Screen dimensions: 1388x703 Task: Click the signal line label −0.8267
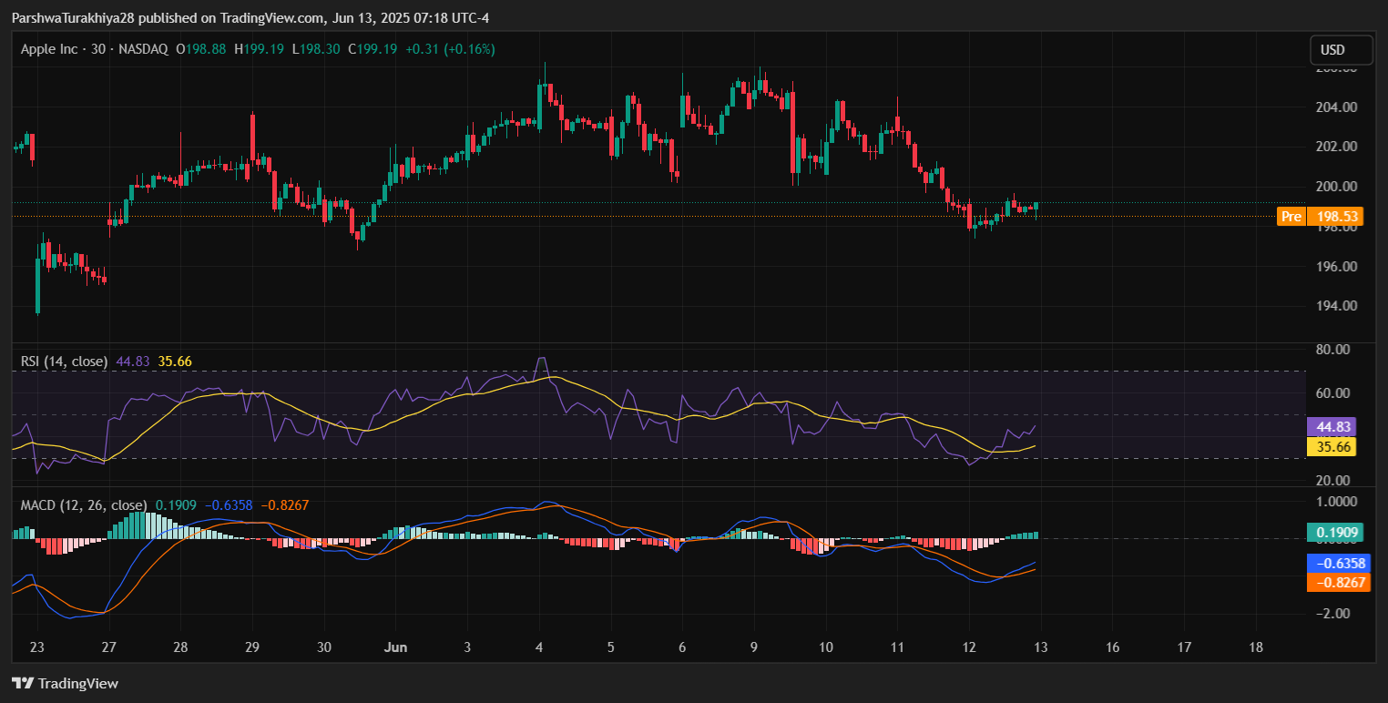(x=1338, y=583)
